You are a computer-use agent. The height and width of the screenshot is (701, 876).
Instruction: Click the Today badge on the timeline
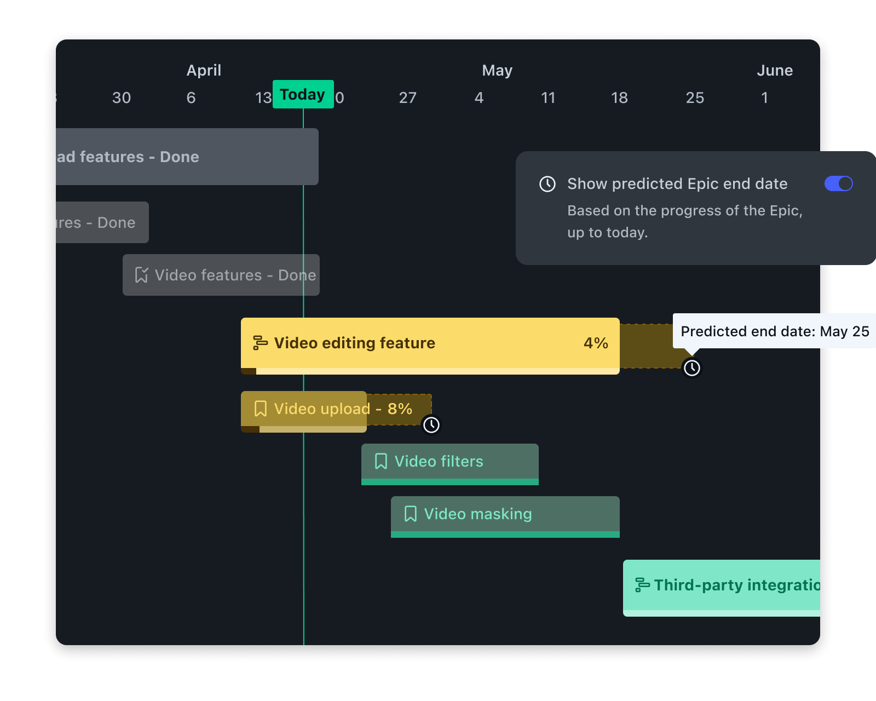click(x=303, y=94)
